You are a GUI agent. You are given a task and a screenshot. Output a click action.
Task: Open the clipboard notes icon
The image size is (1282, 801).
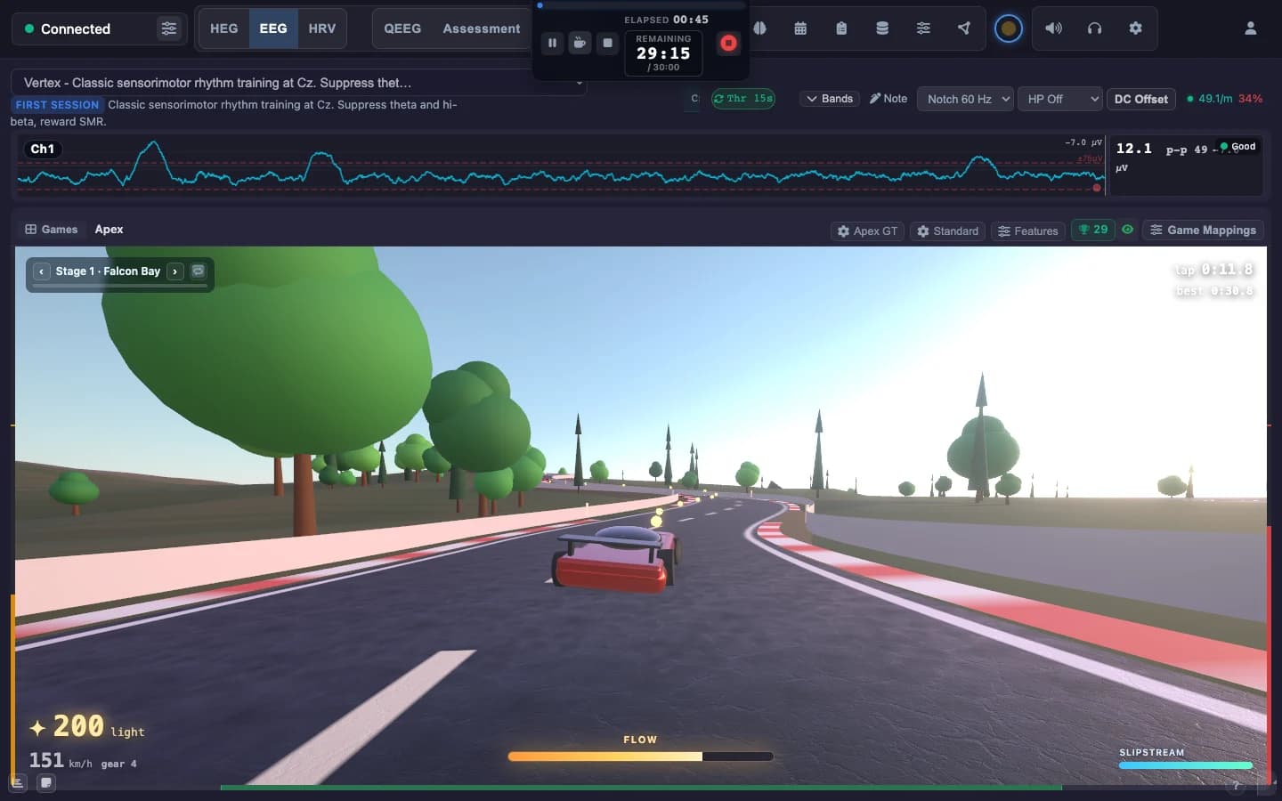pyautogui.click(x=841, y=28)
